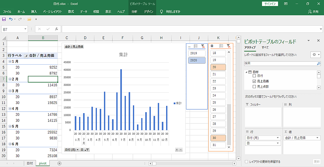Undo the last action
The width and height of the screenshot is (324, 167).
11,19
